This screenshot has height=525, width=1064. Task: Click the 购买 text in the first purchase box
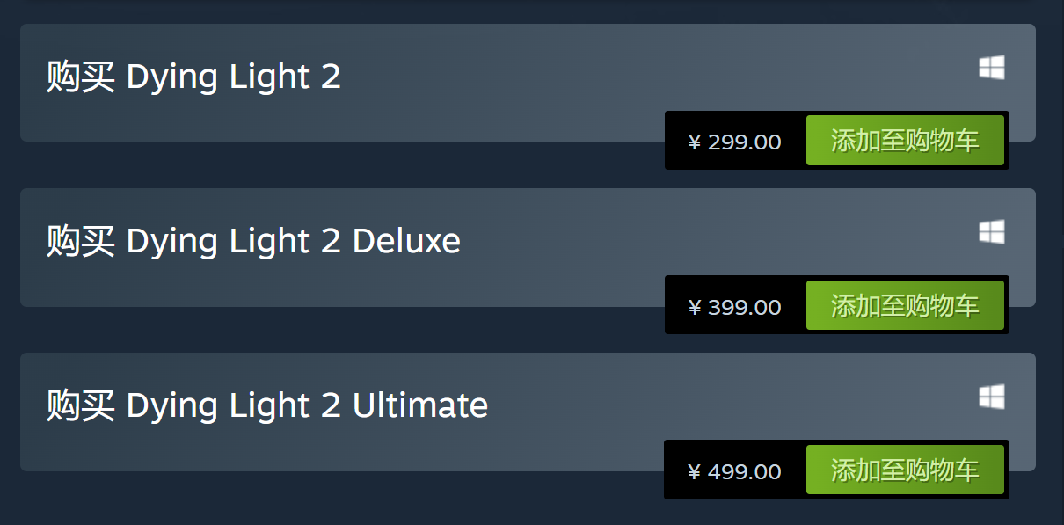point(80,77)
